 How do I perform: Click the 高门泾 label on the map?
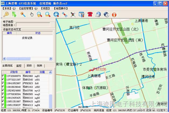click(x=74, y=28)
